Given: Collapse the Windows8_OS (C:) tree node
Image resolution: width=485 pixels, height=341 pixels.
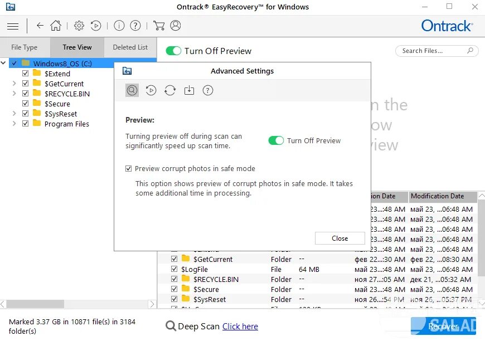Looking at the screenshot, I should [x=3, y=63].
